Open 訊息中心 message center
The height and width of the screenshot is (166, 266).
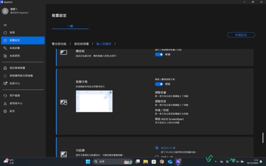click(15, 83)
